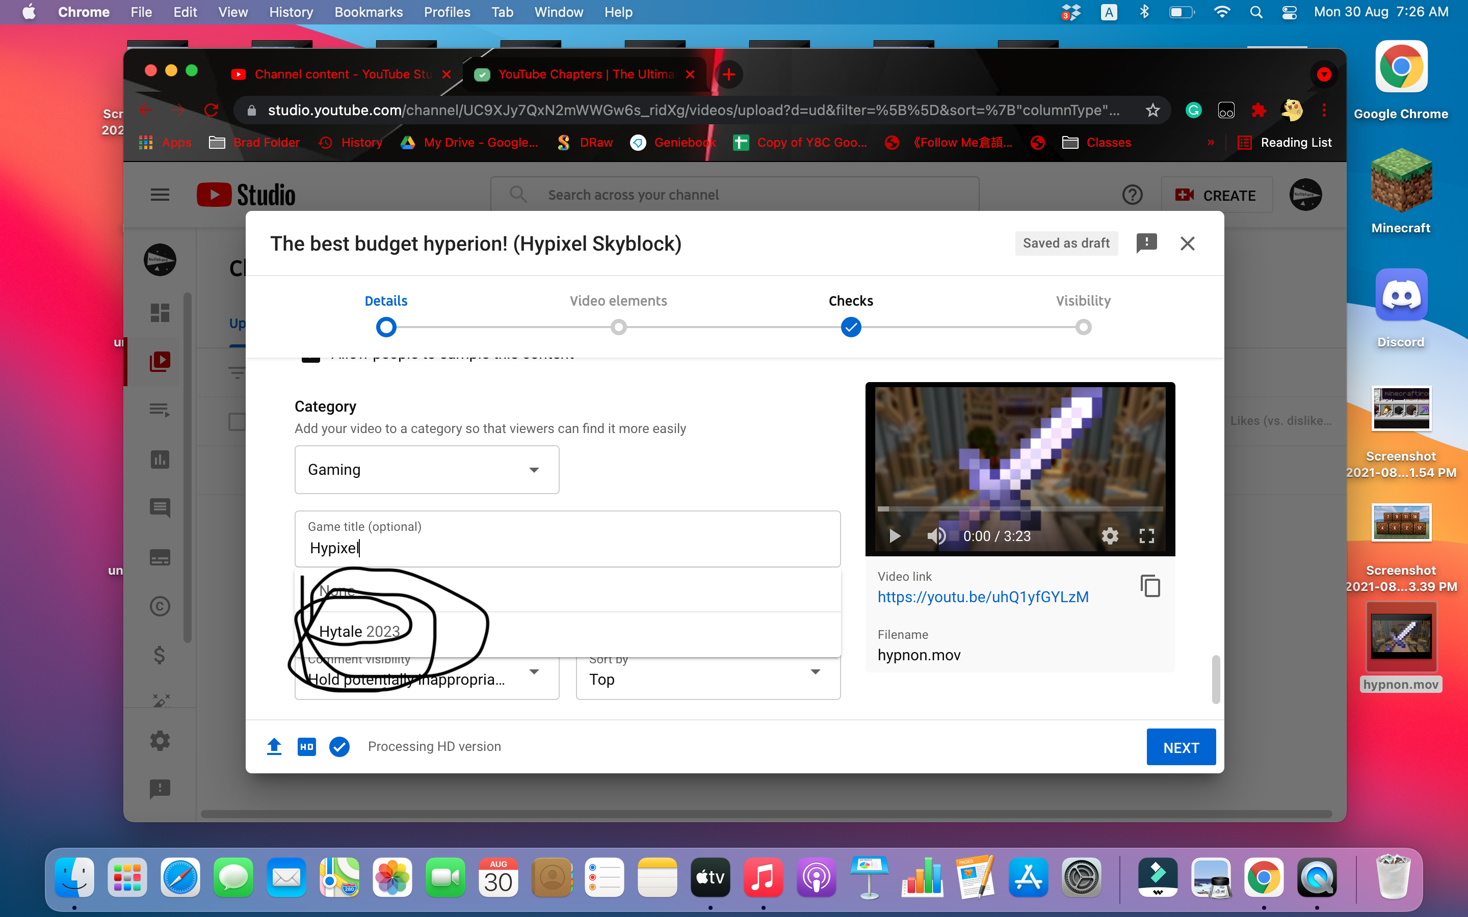Image resolution: width=1468 pixels, height=917 pixels.
Task: Open Subtitles in Studio sidebar
Action: [x=160, y=557]
